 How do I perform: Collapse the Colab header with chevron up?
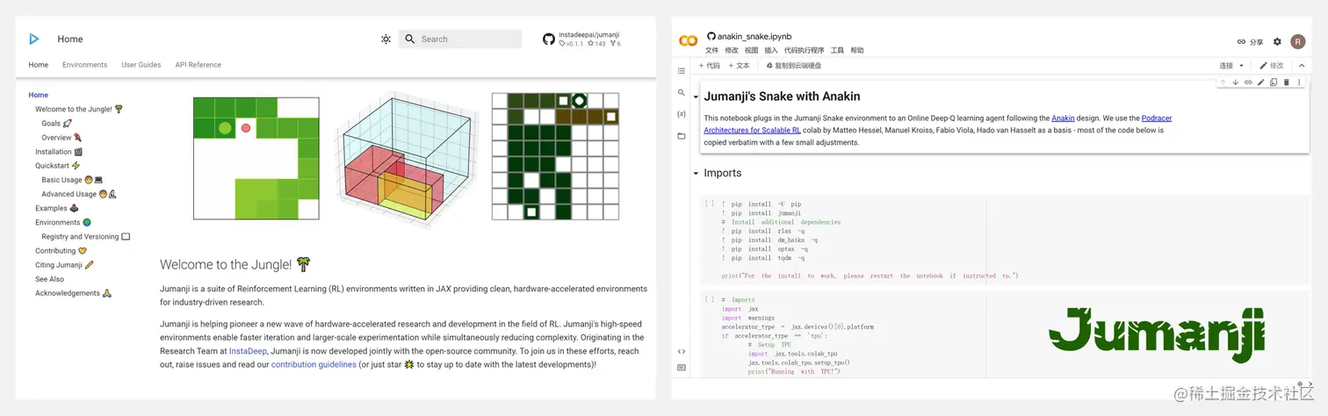coord(1302,66)
